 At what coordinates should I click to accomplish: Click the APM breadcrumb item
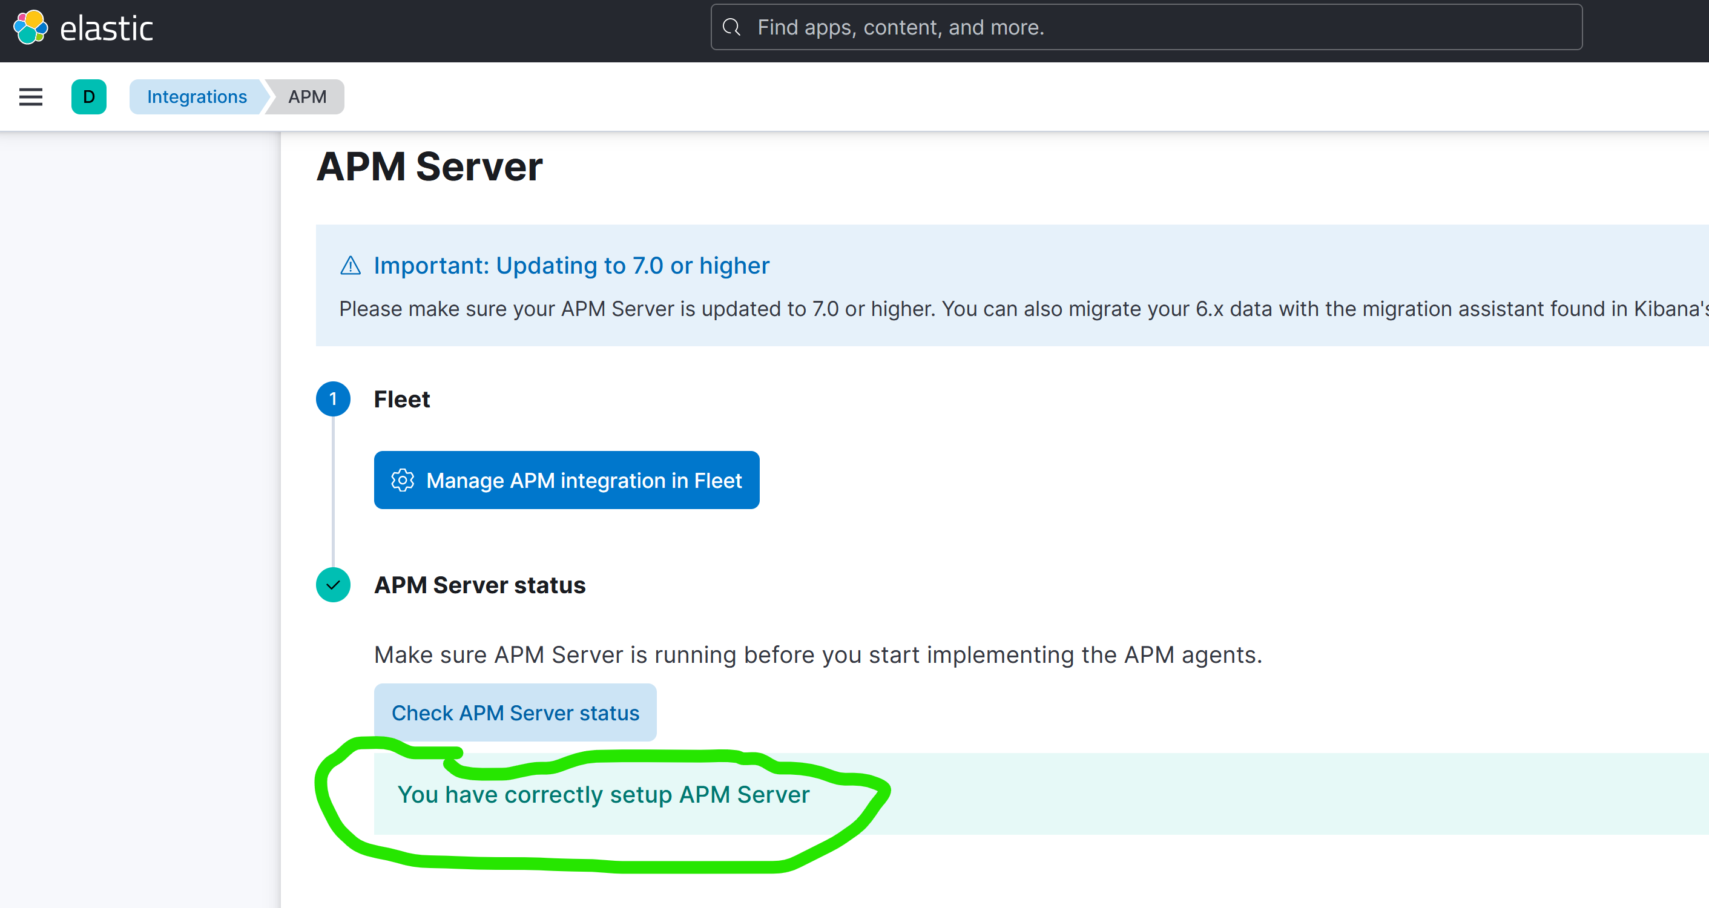click(307, 97)
